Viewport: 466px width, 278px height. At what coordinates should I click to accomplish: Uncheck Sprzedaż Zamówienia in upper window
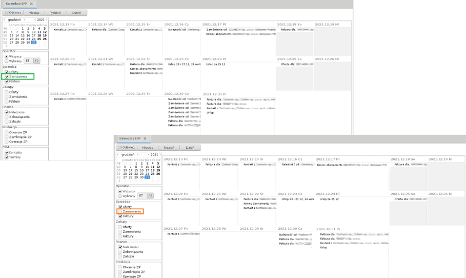pyautogui.click(x=7, y=77)
